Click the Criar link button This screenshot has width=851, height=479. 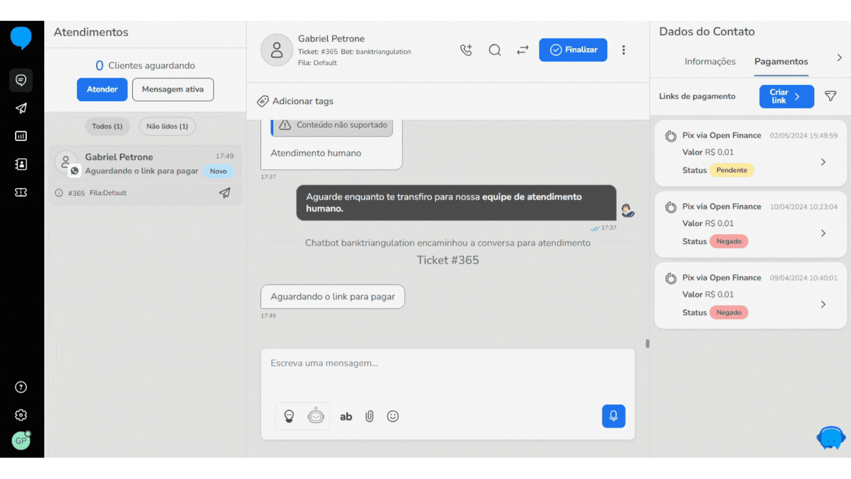click(x=786, y=96)
